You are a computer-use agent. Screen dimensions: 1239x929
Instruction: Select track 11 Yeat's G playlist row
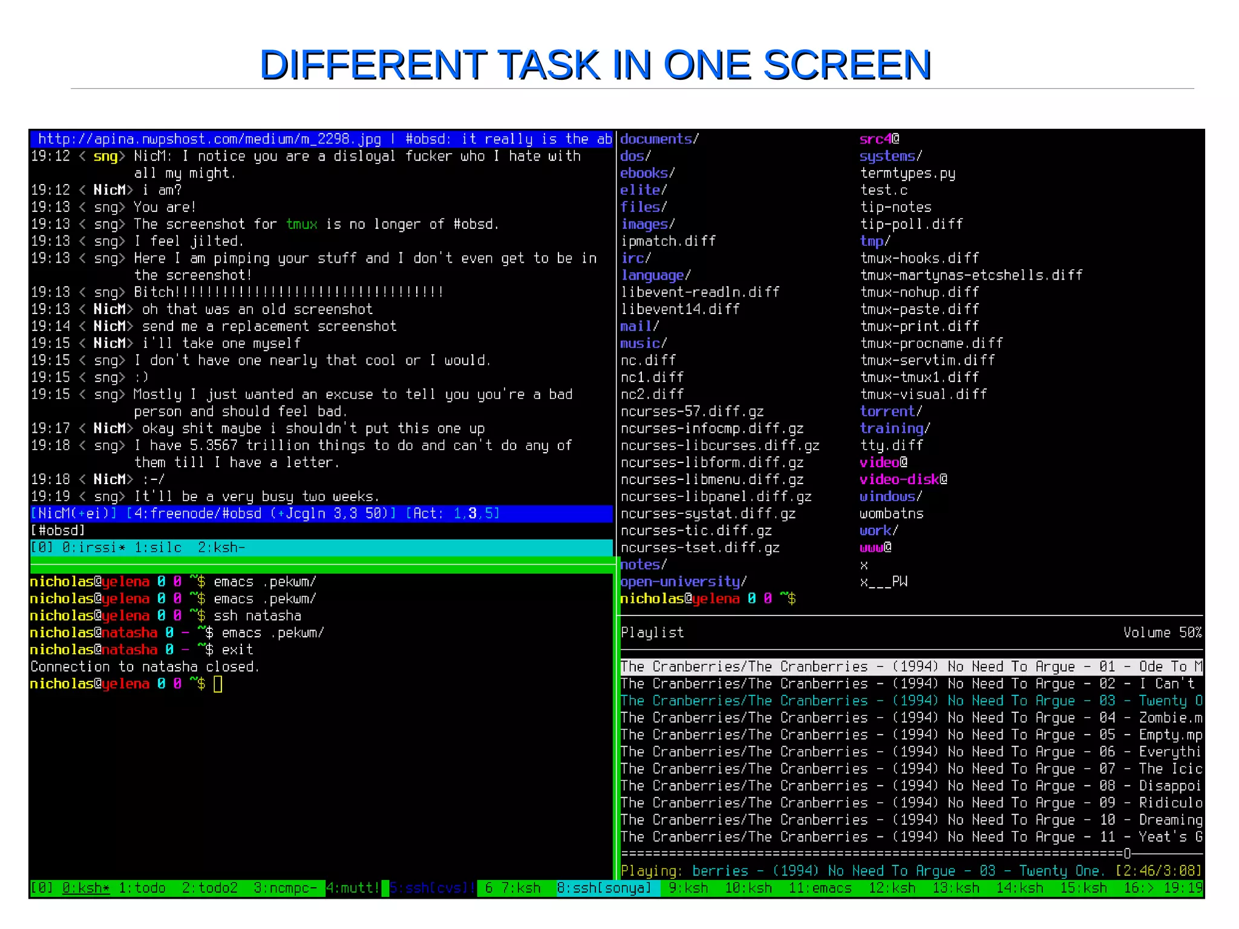click(x=912, y=837)
